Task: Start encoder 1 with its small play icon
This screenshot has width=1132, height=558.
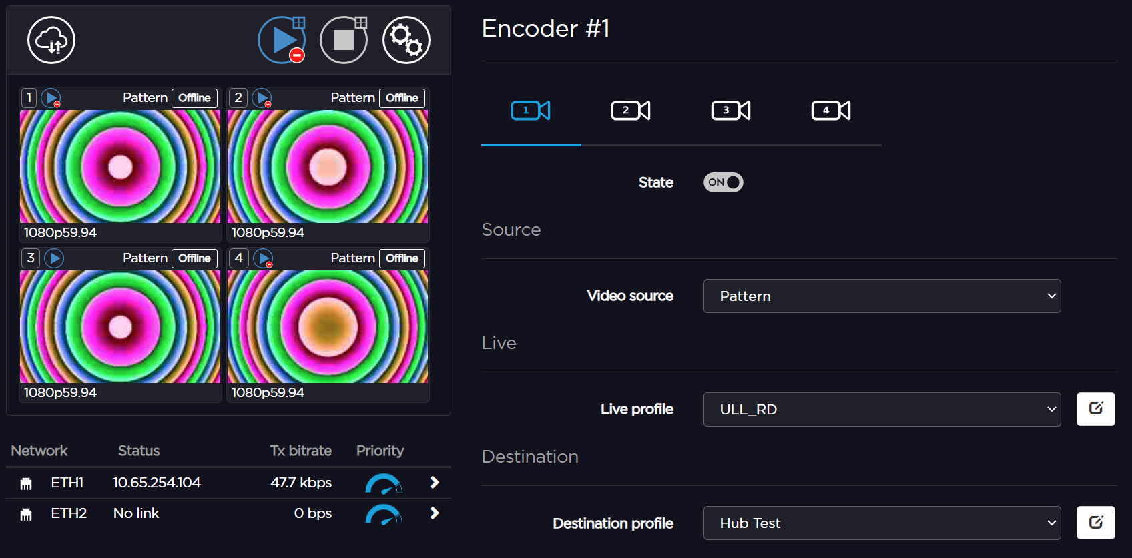Action: (x=51, y=98)
